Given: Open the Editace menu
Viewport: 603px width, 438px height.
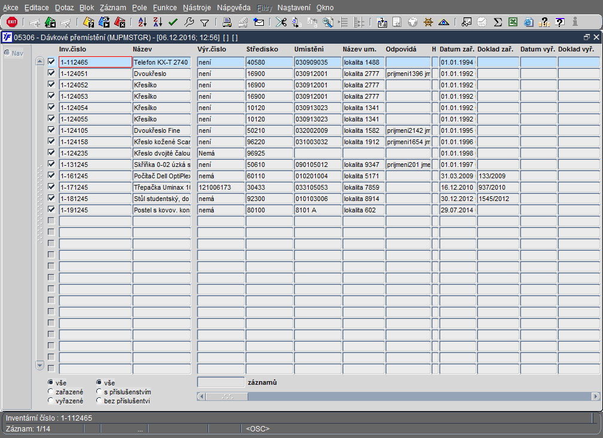Looking at the screenshot, I should (36, 8).
